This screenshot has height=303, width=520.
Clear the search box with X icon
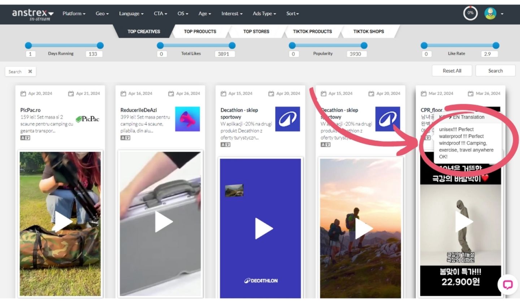click(x=30, y=71)
